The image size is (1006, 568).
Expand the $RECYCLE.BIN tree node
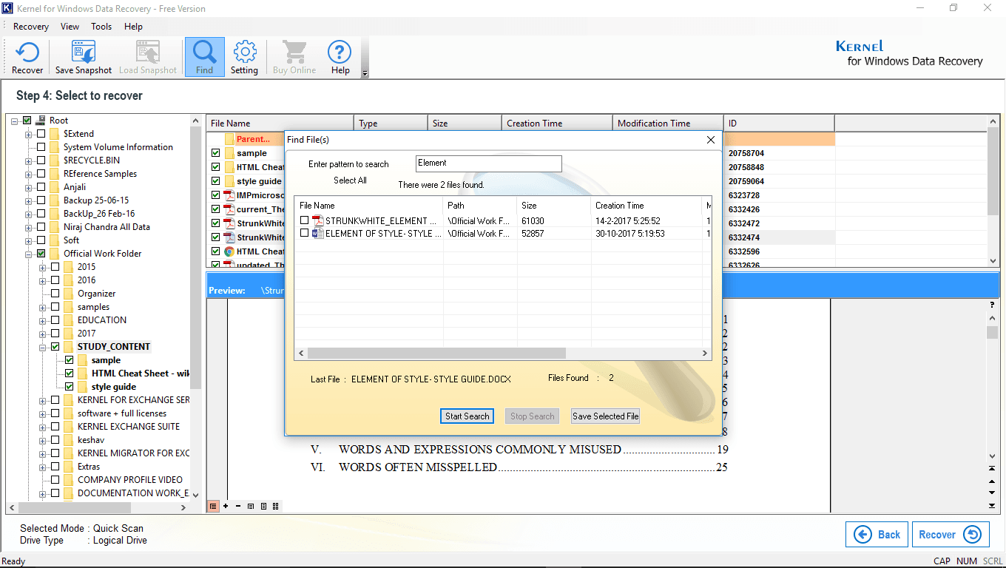click(29, 160)
